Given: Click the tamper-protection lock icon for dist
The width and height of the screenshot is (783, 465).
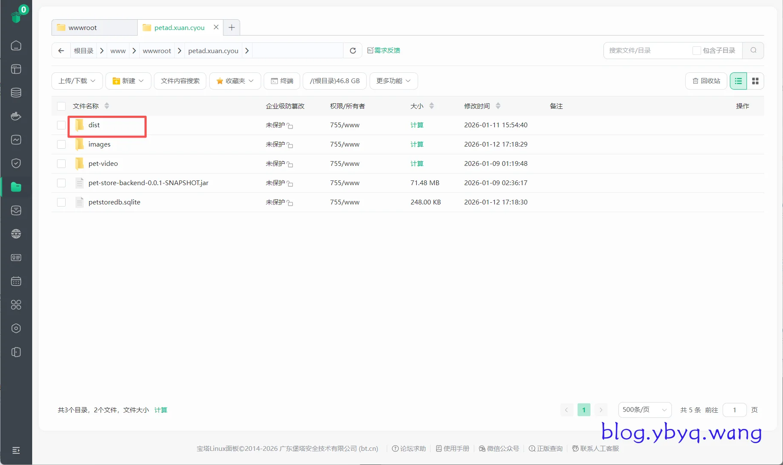Looking at the screenshot, I should coord(290,126).
